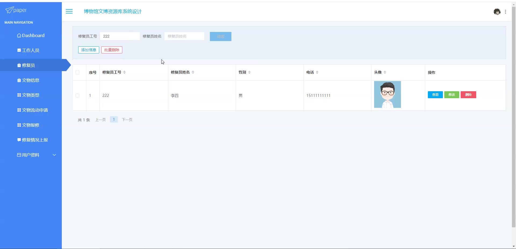Sort by 修复员工号 column arrows

pos(124,72)
